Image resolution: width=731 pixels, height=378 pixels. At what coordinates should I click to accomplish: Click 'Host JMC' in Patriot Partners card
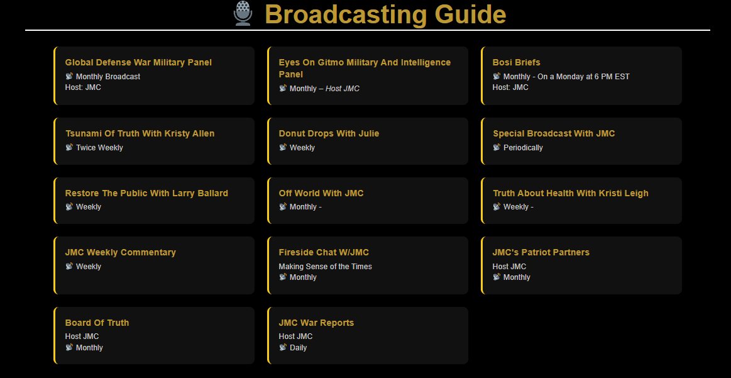coord(509,267)
